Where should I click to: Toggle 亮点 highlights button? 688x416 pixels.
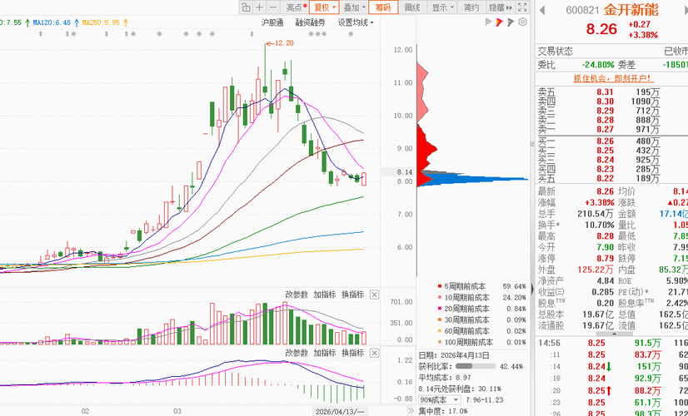click(x=297, y=7)
